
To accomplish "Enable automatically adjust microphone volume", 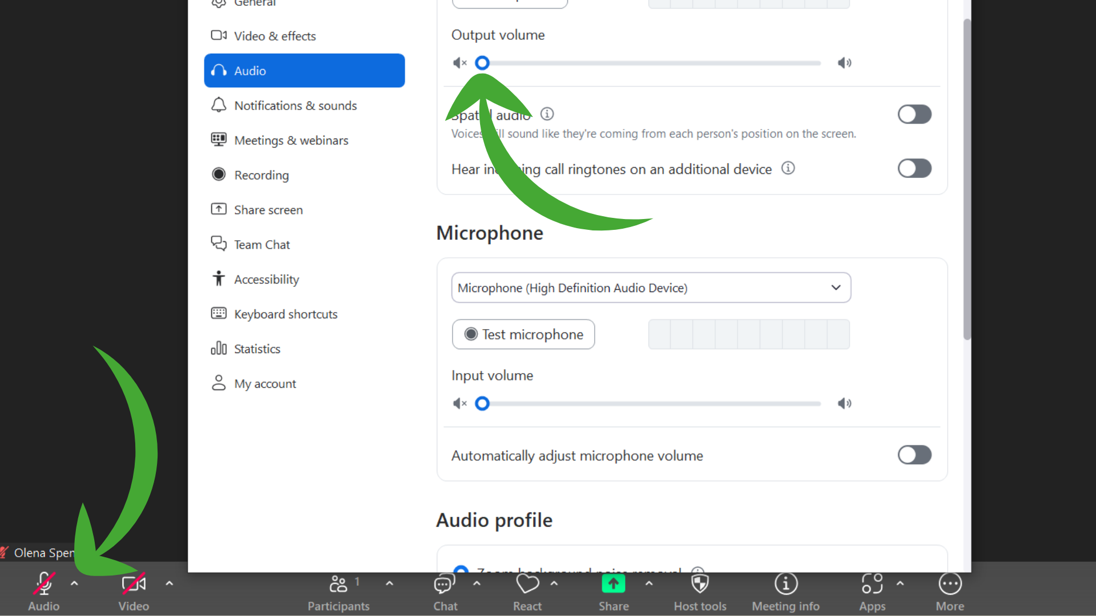I will tap(914, 455).
